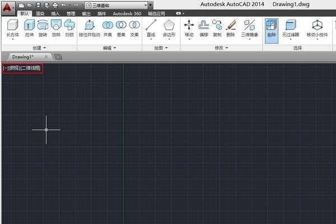
Task: Switch to the 插入 ribbon tab
Action: coord(55,13)
